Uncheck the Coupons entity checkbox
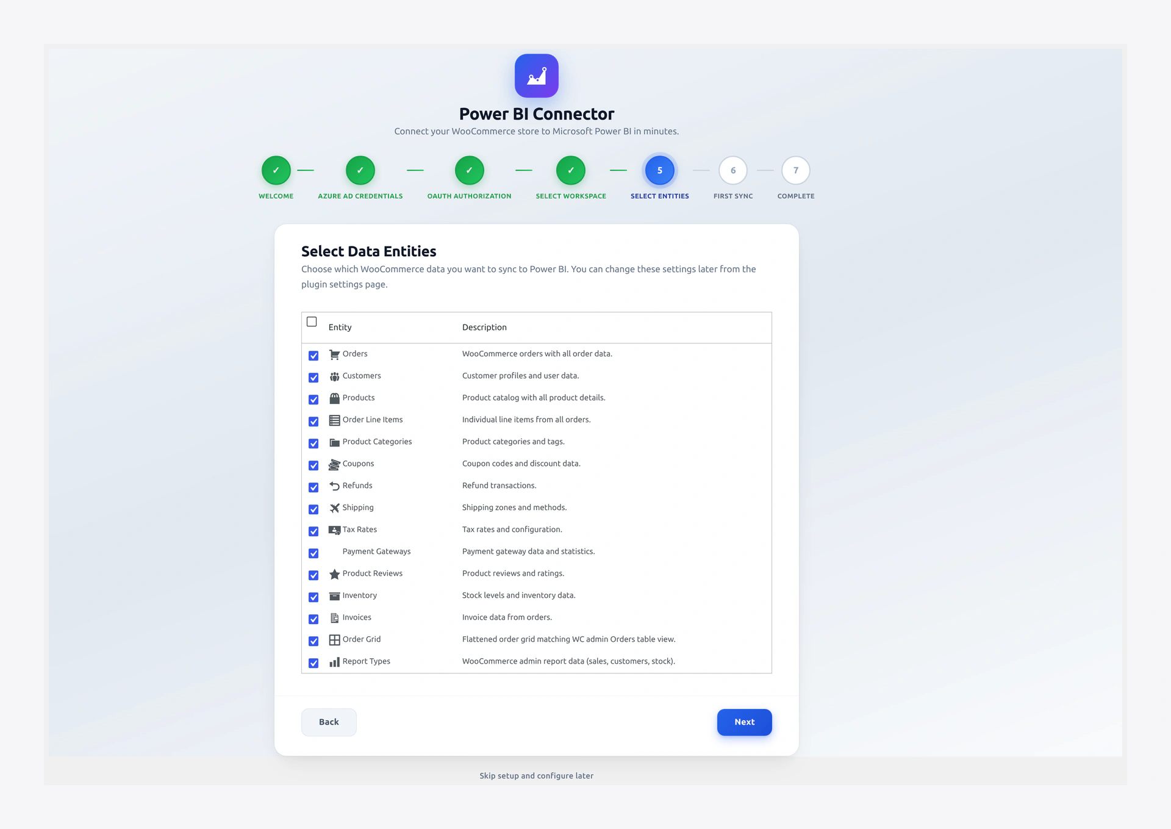Viewport: 1171px width, 829px height. pos(313,465)
